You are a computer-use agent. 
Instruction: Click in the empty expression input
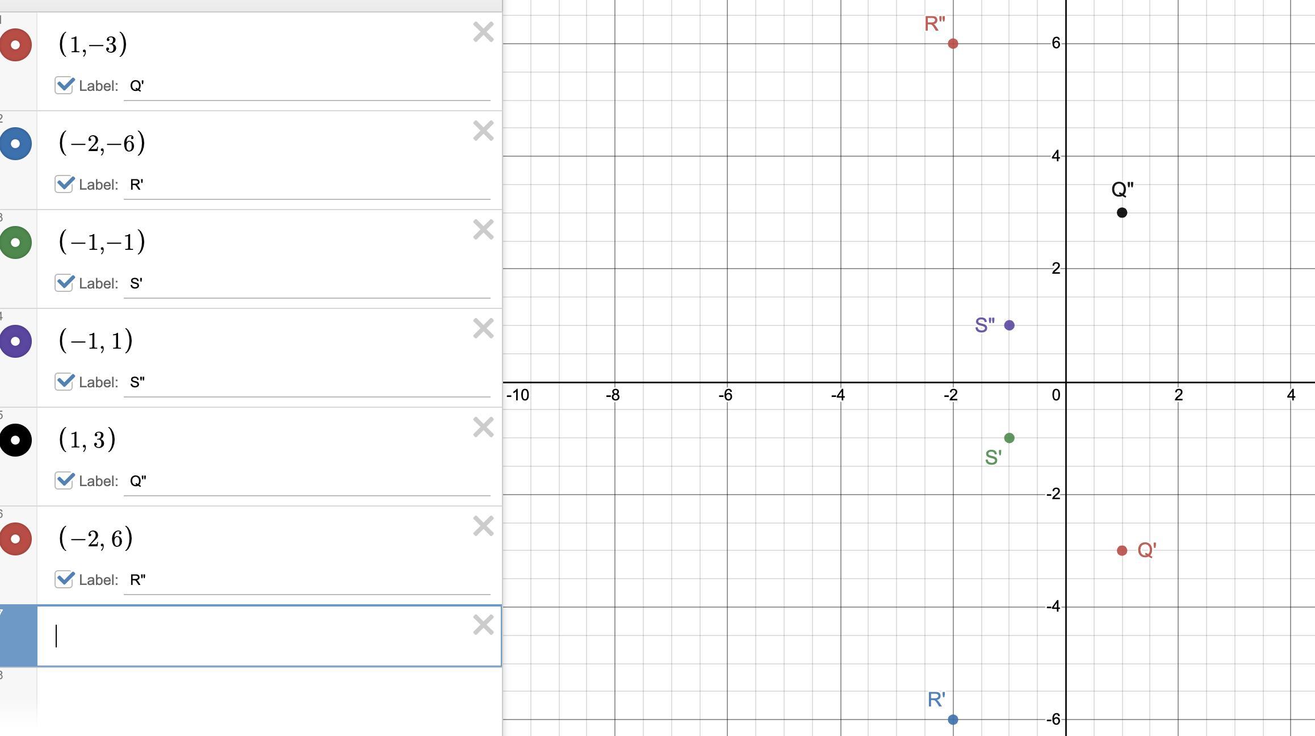tap(256, 636)
